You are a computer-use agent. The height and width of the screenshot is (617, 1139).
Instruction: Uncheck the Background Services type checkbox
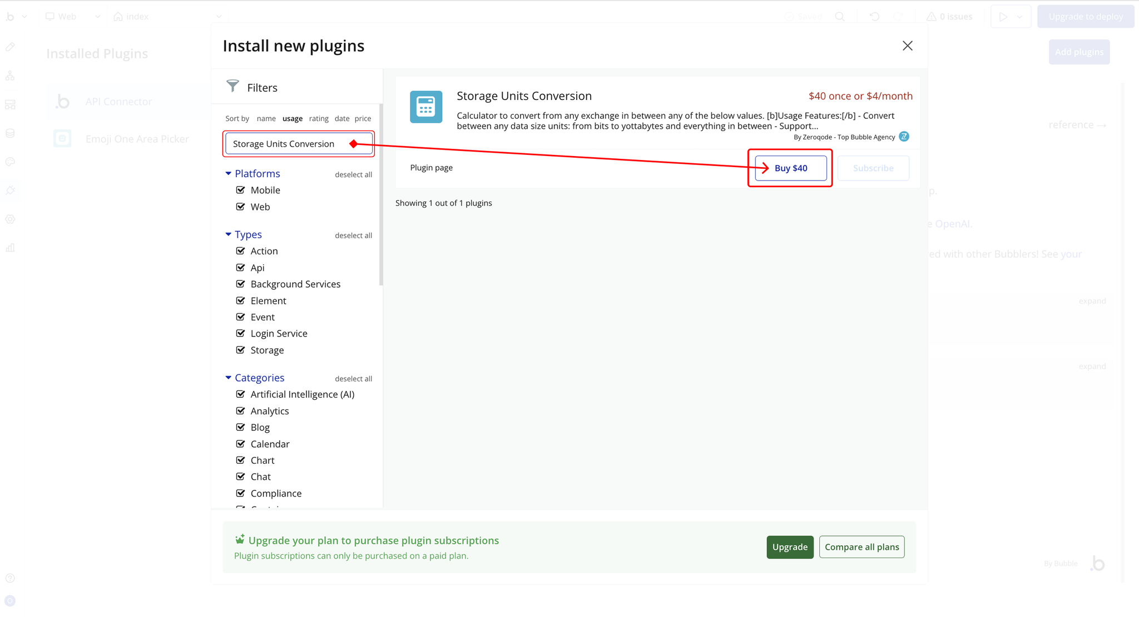[x=241, y=284]
